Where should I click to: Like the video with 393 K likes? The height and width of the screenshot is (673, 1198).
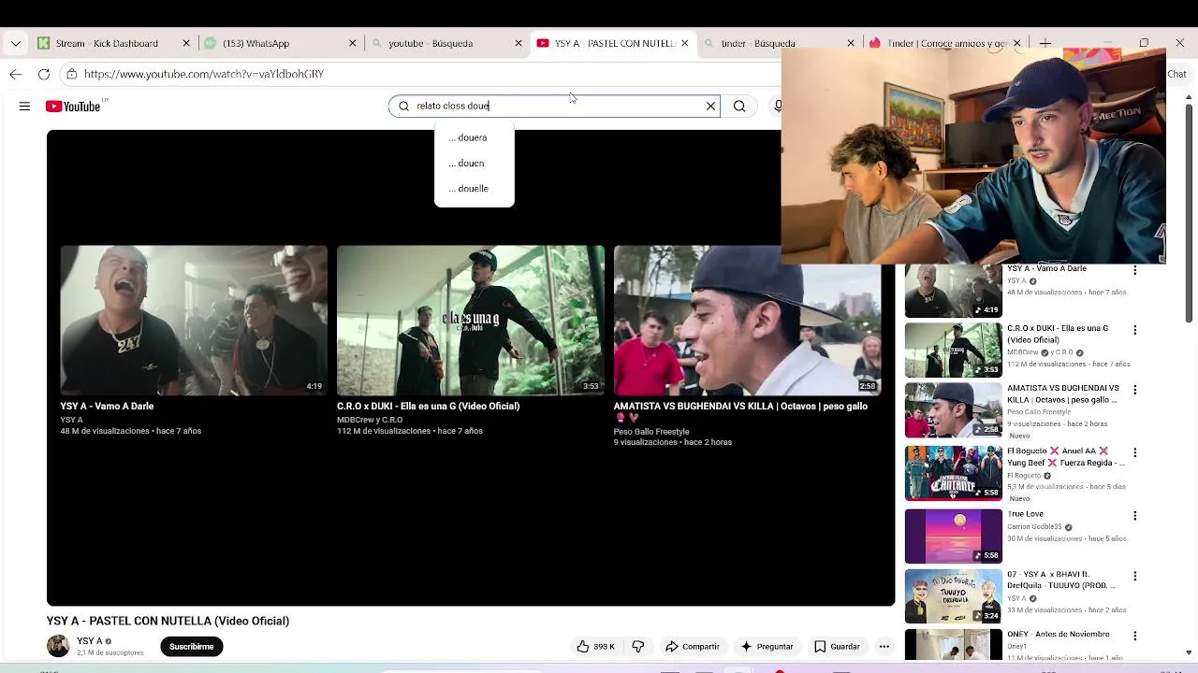point(595,646)
